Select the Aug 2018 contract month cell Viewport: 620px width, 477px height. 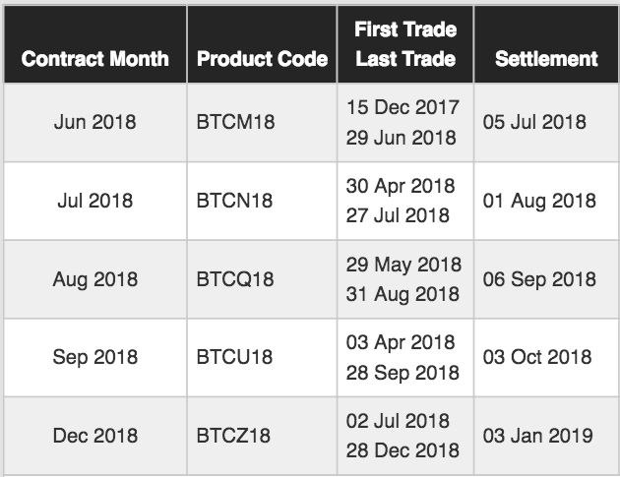[x=94, y=279]
